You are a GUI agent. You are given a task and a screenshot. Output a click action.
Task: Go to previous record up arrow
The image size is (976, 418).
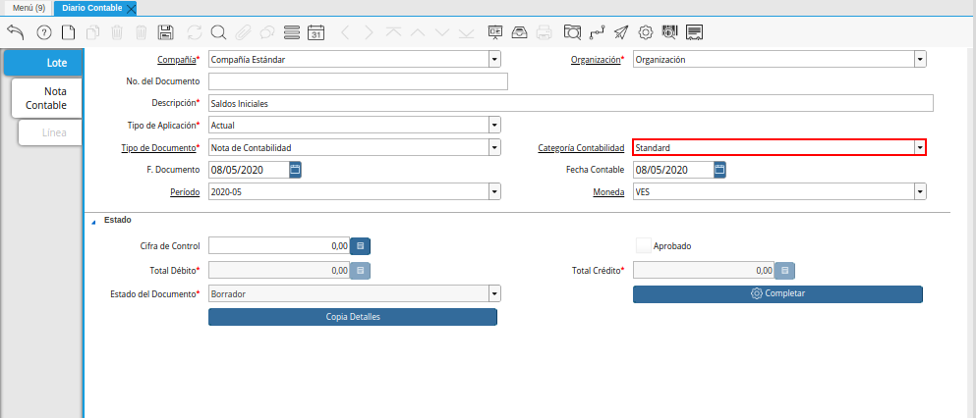point(418,32)
